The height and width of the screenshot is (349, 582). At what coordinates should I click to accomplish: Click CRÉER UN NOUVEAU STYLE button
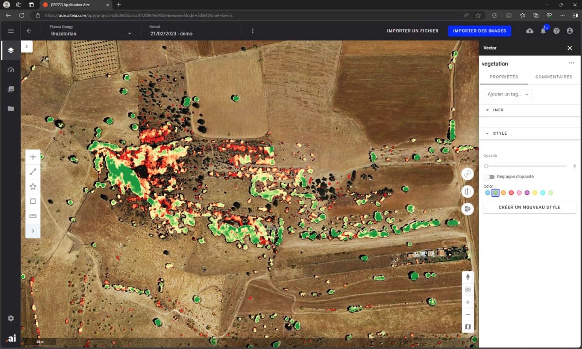point(529,207)
